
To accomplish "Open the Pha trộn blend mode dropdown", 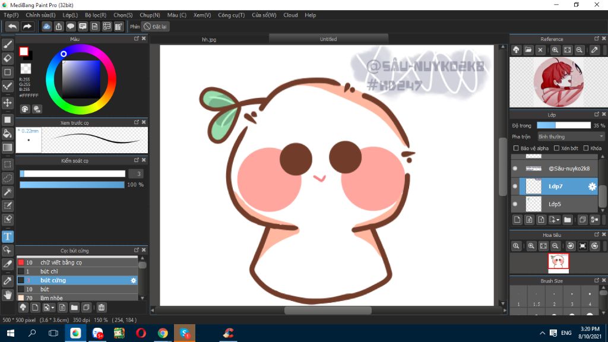I will 571,137.
